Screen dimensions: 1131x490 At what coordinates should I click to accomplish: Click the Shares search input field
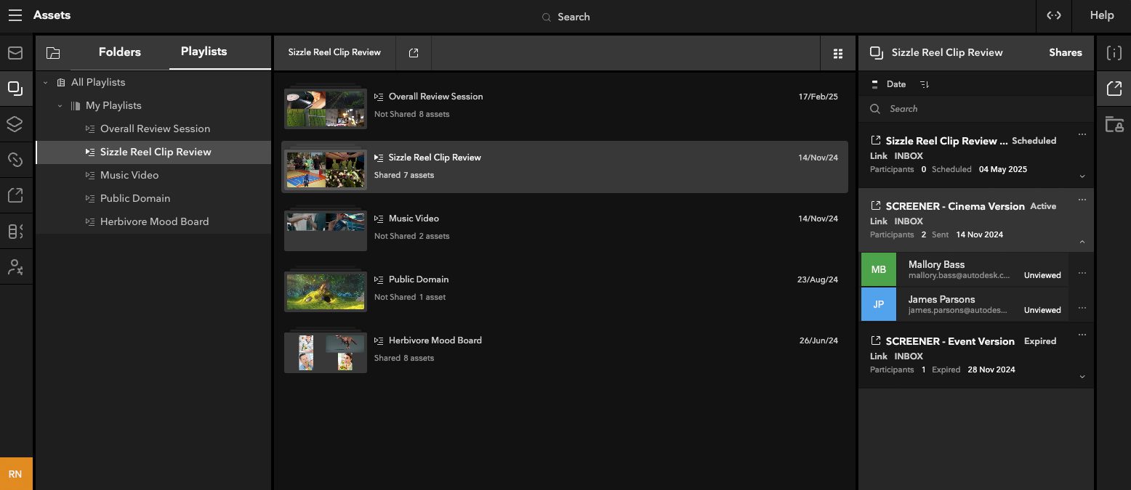click(974, 109)
